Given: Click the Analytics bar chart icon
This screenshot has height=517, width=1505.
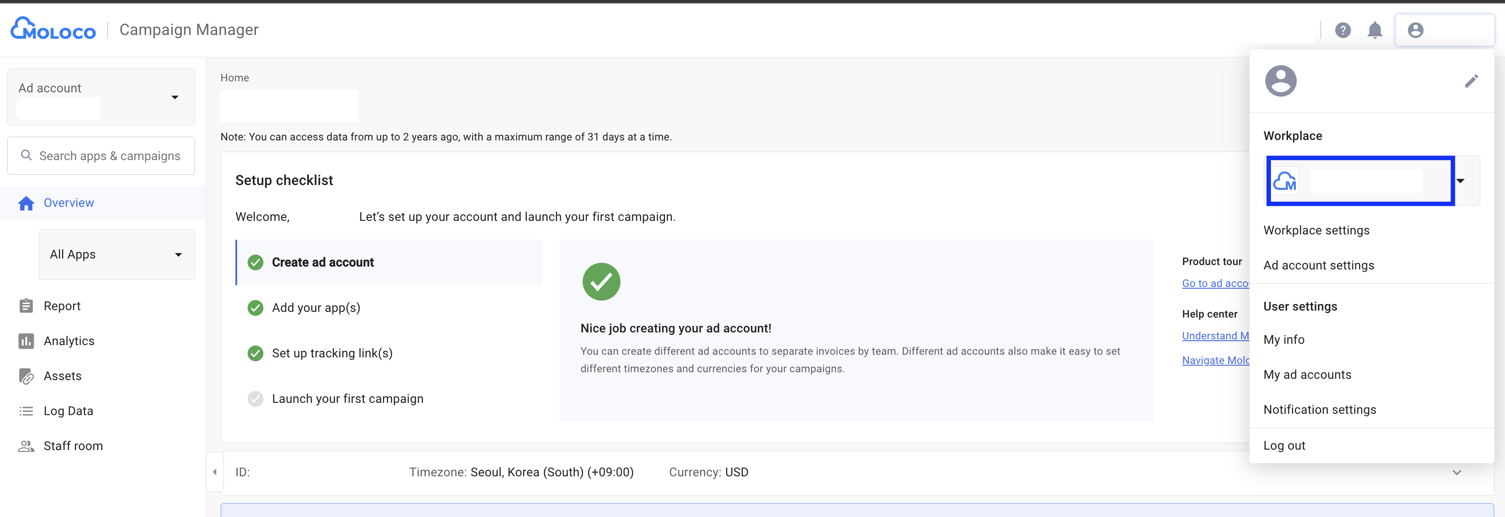Looking at the screenshot, I should point(26,341).
